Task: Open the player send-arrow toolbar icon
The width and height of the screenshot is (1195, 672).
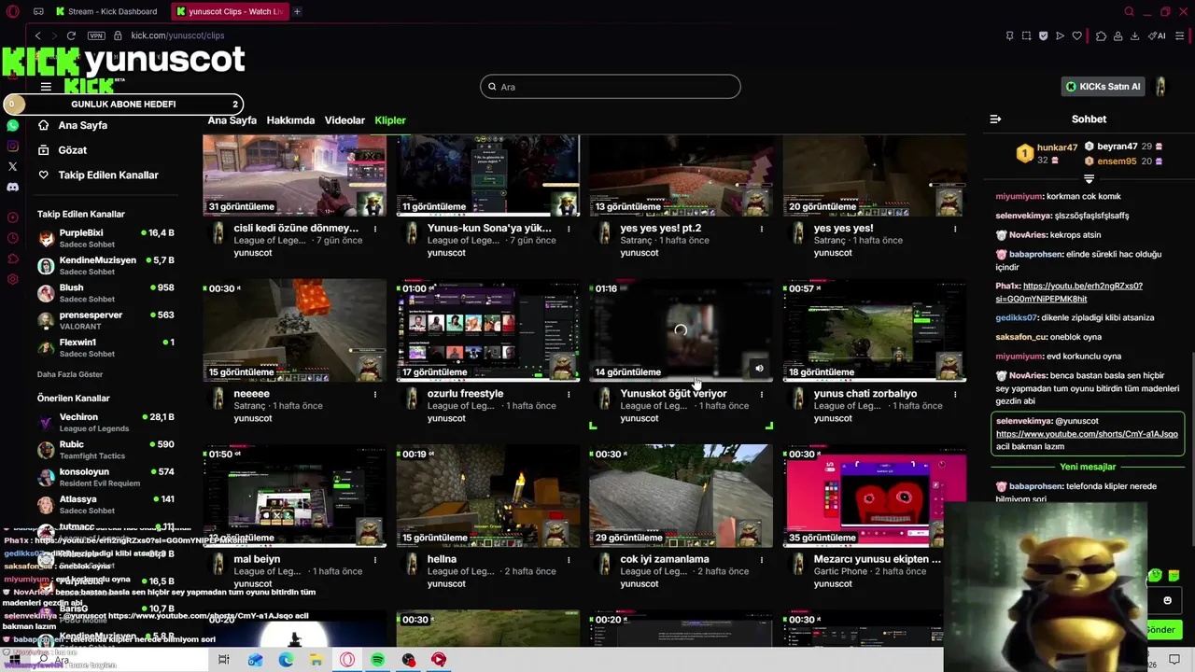Action: pos(1060,35)
